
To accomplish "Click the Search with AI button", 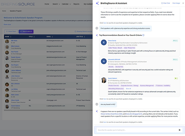I will tap(26, 31).
